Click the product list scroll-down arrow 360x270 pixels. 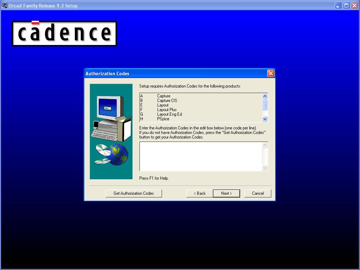pyautogui.click(x=265, y=119)
